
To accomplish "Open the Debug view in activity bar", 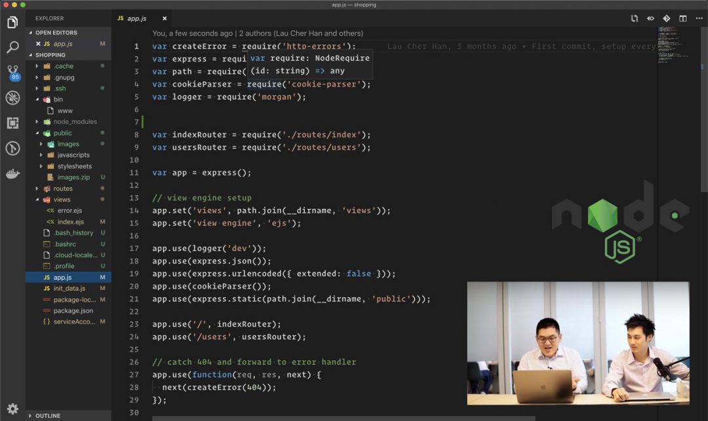I will pos(12,98).
